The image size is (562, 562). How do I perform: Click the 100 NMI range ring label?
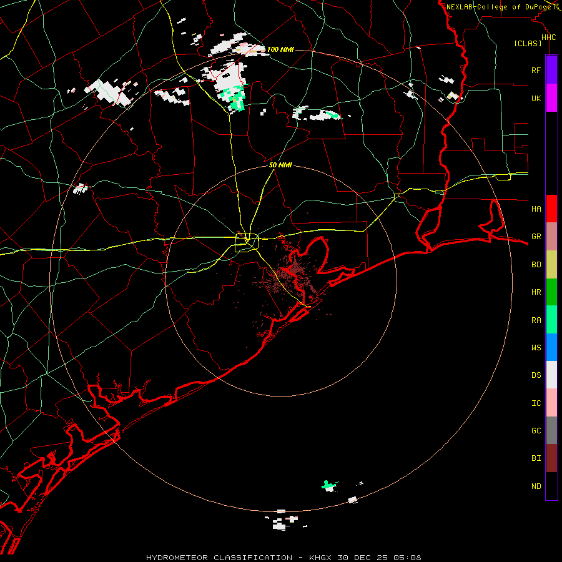(280, 49)
